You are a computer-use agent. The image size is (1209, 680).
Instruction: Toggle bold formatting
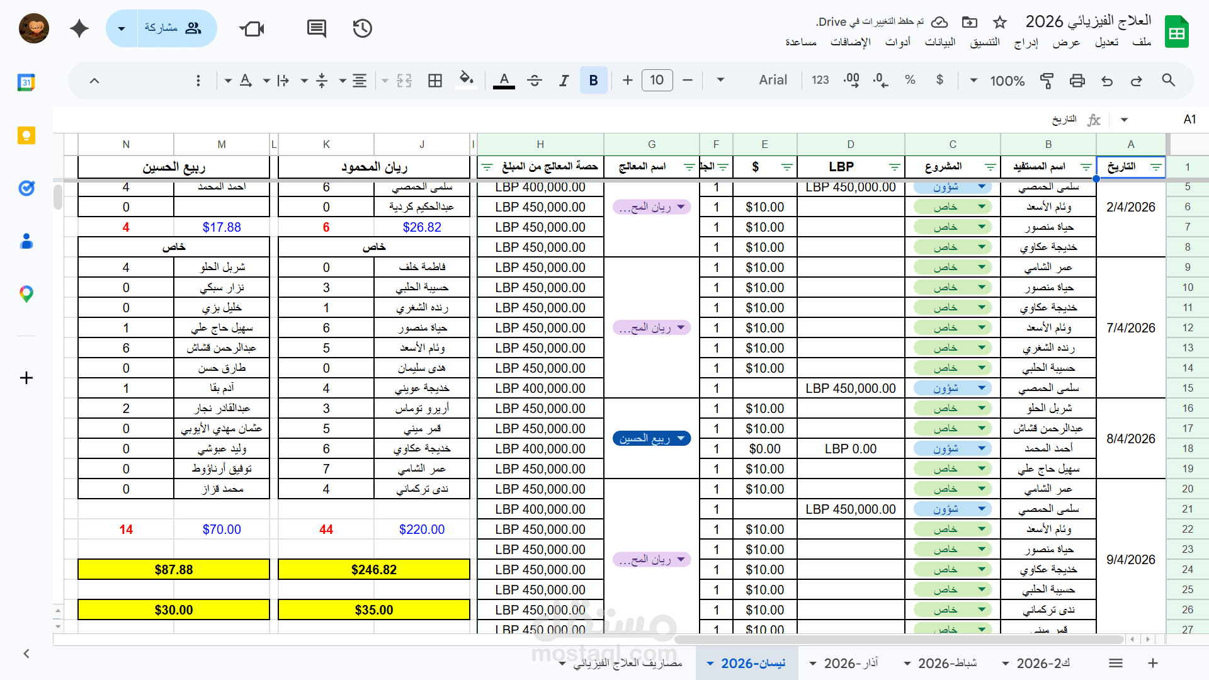click(x=593, y=80)
